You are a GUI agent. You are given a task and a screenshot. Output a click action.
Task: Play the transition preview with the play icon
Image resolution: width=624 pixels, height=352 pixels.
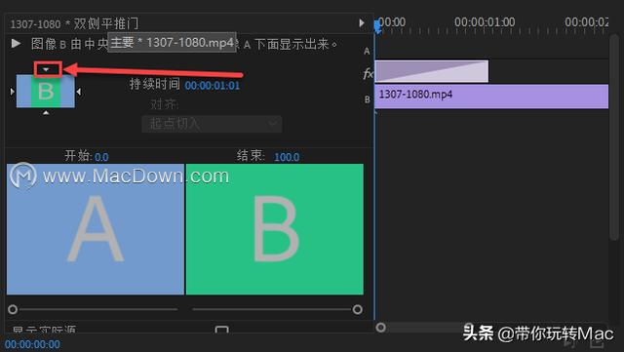16,43
